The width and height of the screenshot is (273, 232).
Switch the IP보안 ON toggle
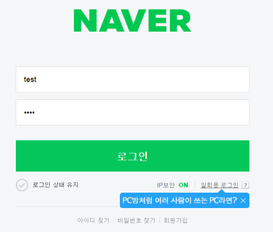(x=183, y=185)
